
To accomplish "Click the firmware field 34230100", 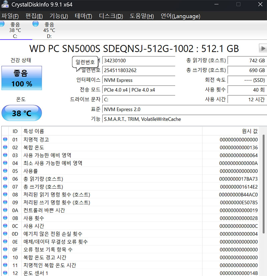I will point(139,61).
